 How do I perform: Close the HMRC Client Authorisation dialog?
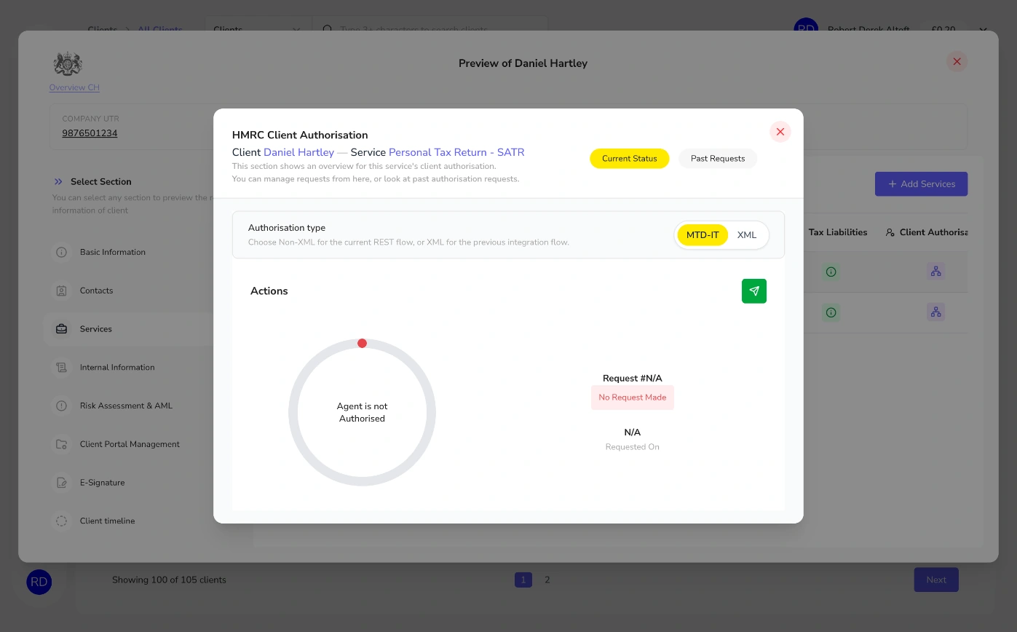[x=780, y=132]
